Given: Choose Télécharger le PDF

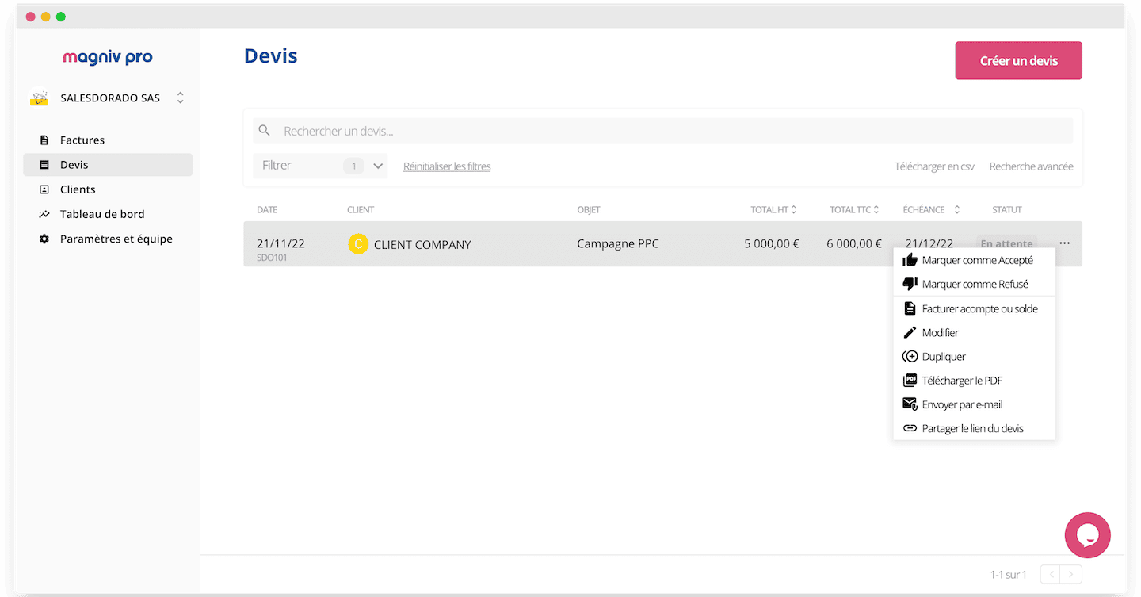Looking at the screenshot, I should tap(975, 381).
